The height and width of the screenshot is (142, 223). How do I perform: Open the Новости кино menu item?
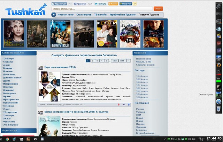[x=66, y=15]
